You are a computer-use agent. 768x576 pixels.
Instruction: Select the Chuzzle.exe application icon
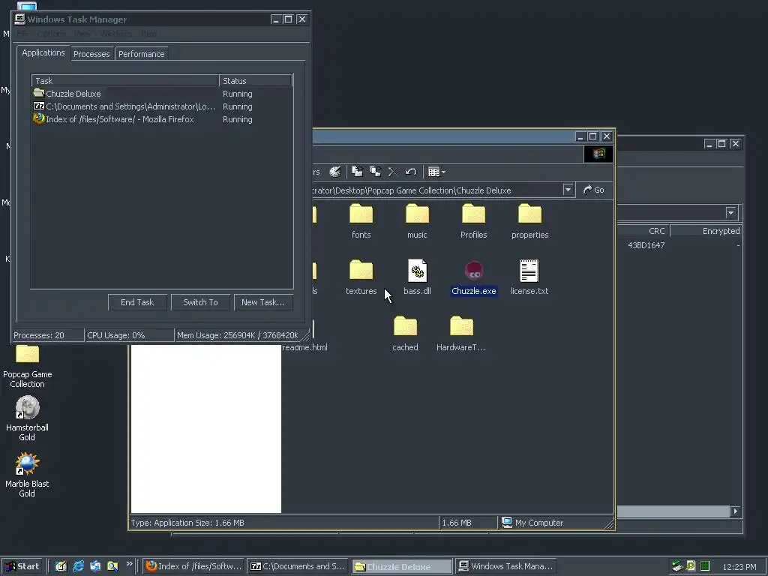tap(474, 271)
